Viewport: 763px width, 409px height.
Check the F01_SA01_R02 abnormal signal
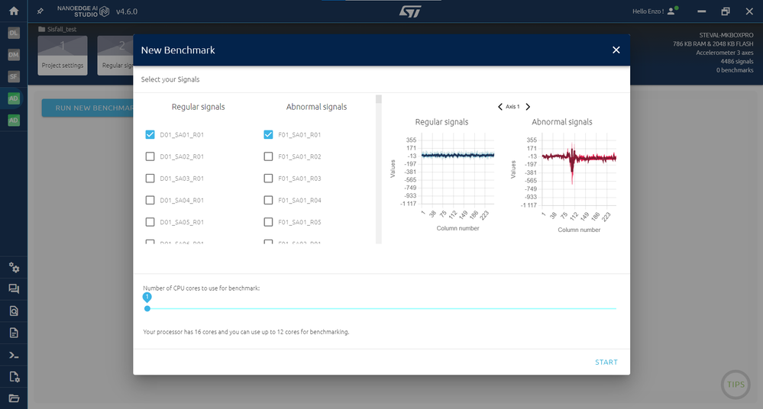tap(268, 156)
